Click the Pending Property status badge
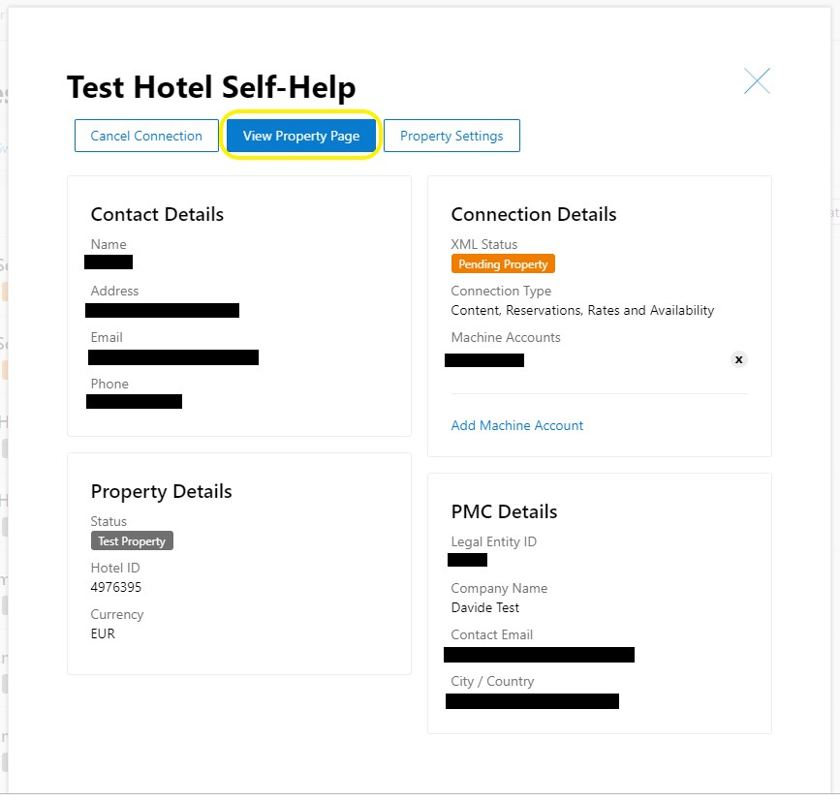The height and width of the screenshot is (802, 840). click(503, 263)
